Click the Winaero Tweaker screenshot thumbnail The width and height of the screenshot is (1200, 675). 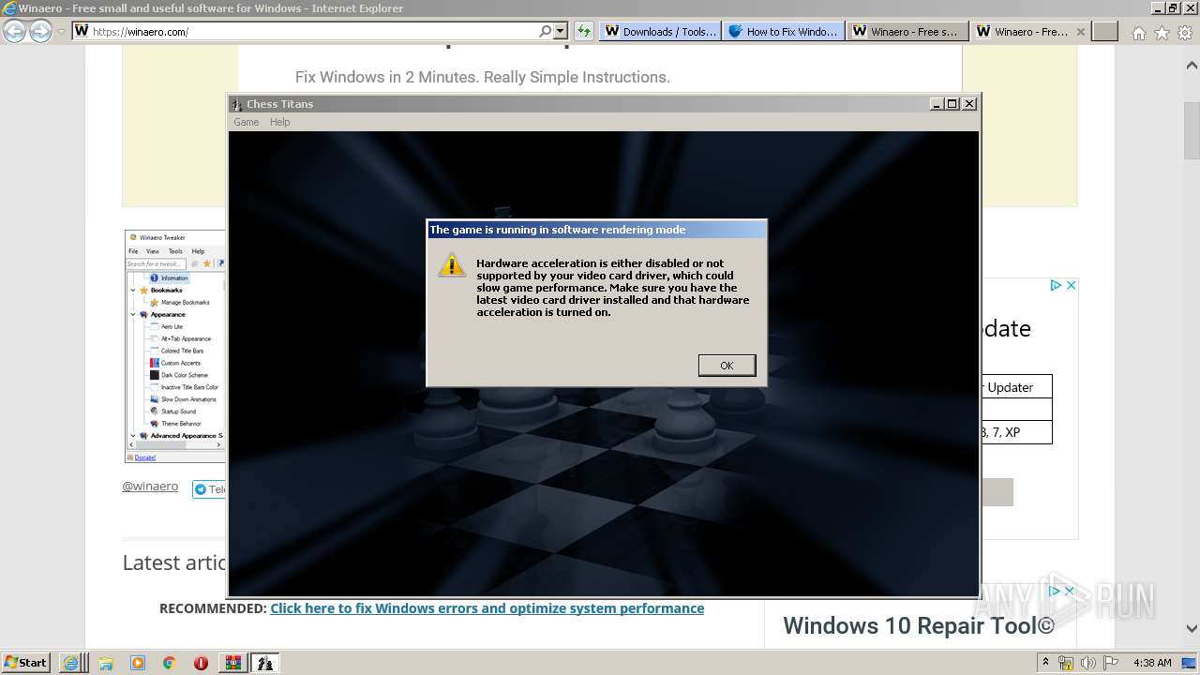tap(175, 346)
